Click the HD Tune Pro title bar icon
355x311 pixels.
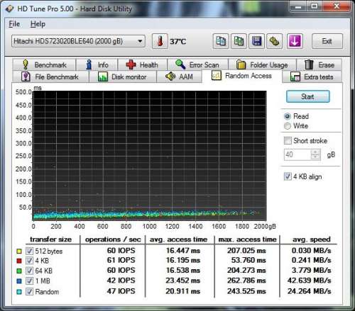10,9
